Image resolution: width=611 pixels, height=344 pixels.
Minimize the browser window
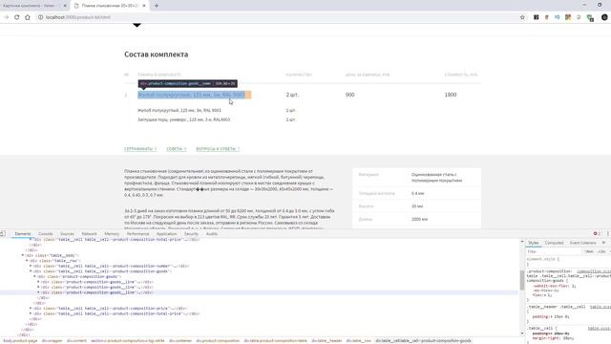click(x=584, y=5)
